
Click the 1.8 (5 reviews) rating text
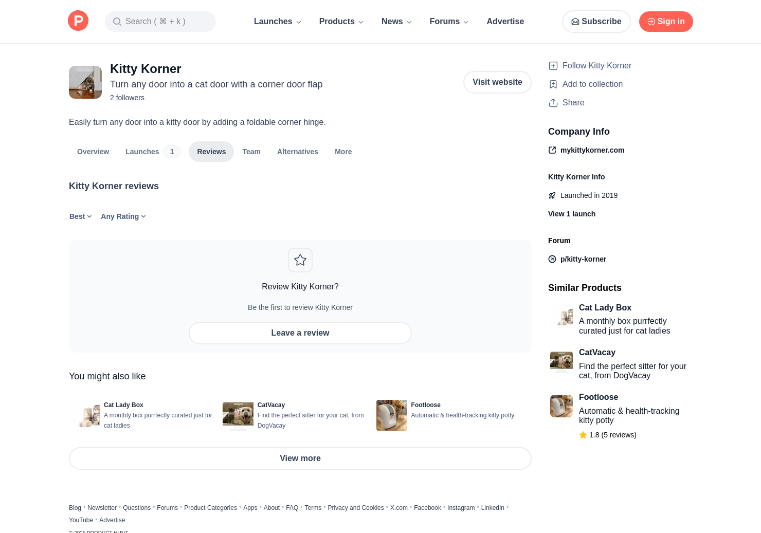pyautogui.click(x=613, y=435)
